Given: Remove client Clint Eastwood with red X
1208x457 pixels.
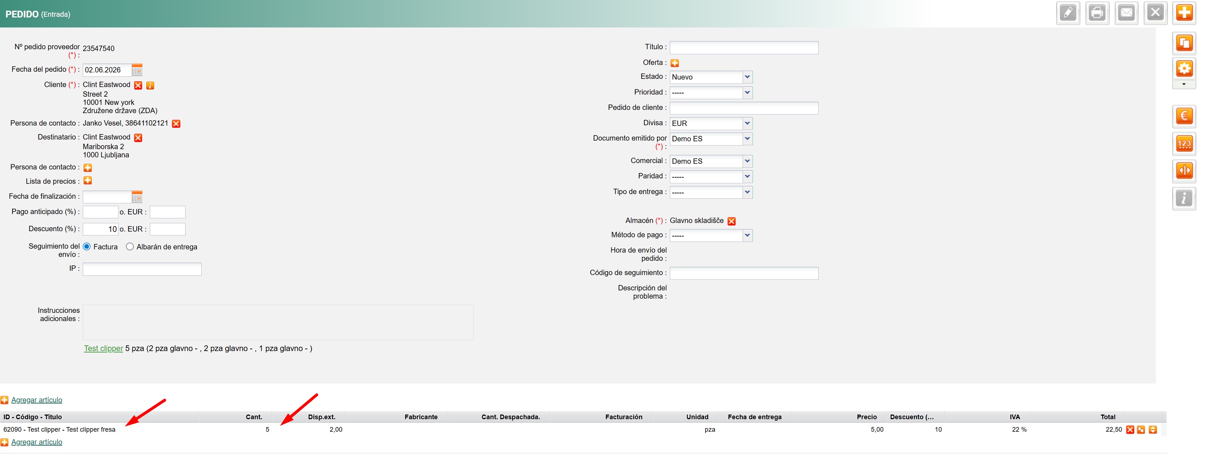Looking at the screenshot, I should pos(139,86).
